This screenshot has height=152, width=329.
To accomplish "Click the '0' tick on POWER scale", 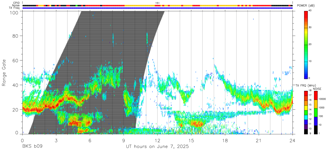I will (309, 78).
